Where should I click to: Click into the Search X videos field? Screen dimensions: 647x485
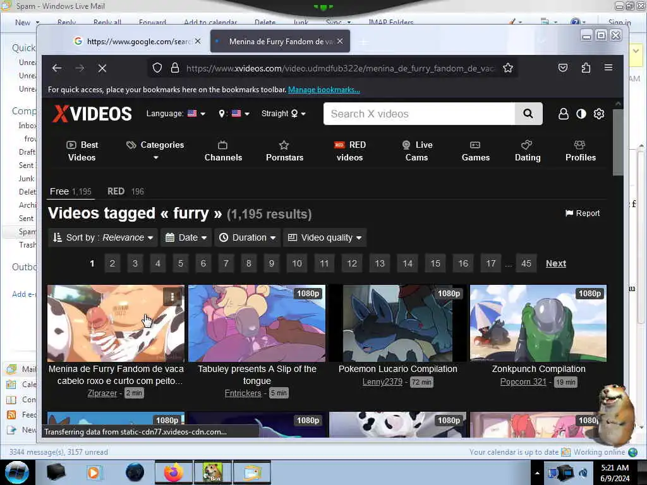pyautogui.click(x=419, y=114)
